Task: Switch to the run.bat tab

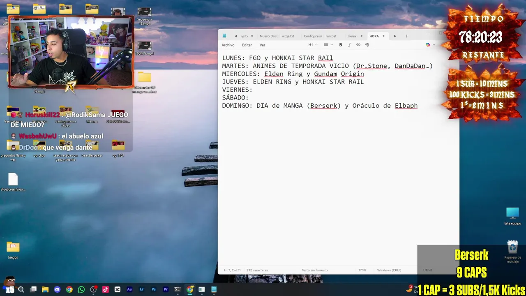Action: point(331,36)
